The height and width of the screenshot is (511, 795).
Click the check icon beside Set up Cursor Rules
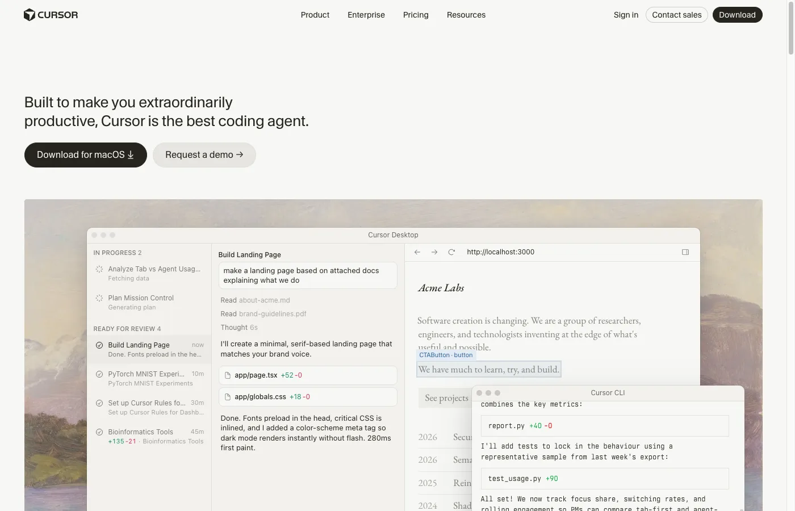[99, 403]
